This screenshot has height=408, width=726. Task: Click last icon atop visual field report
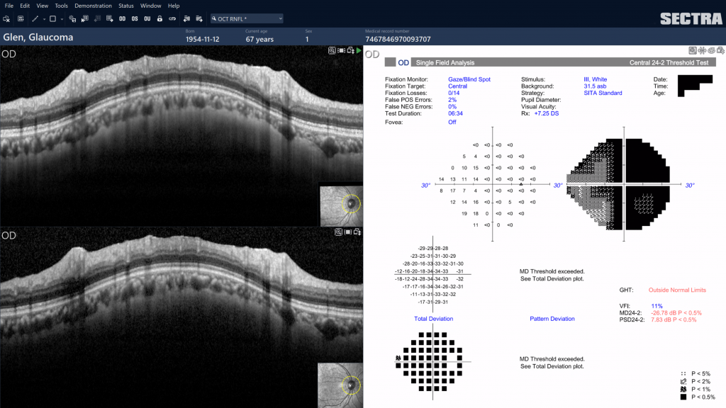coord(721,50)
